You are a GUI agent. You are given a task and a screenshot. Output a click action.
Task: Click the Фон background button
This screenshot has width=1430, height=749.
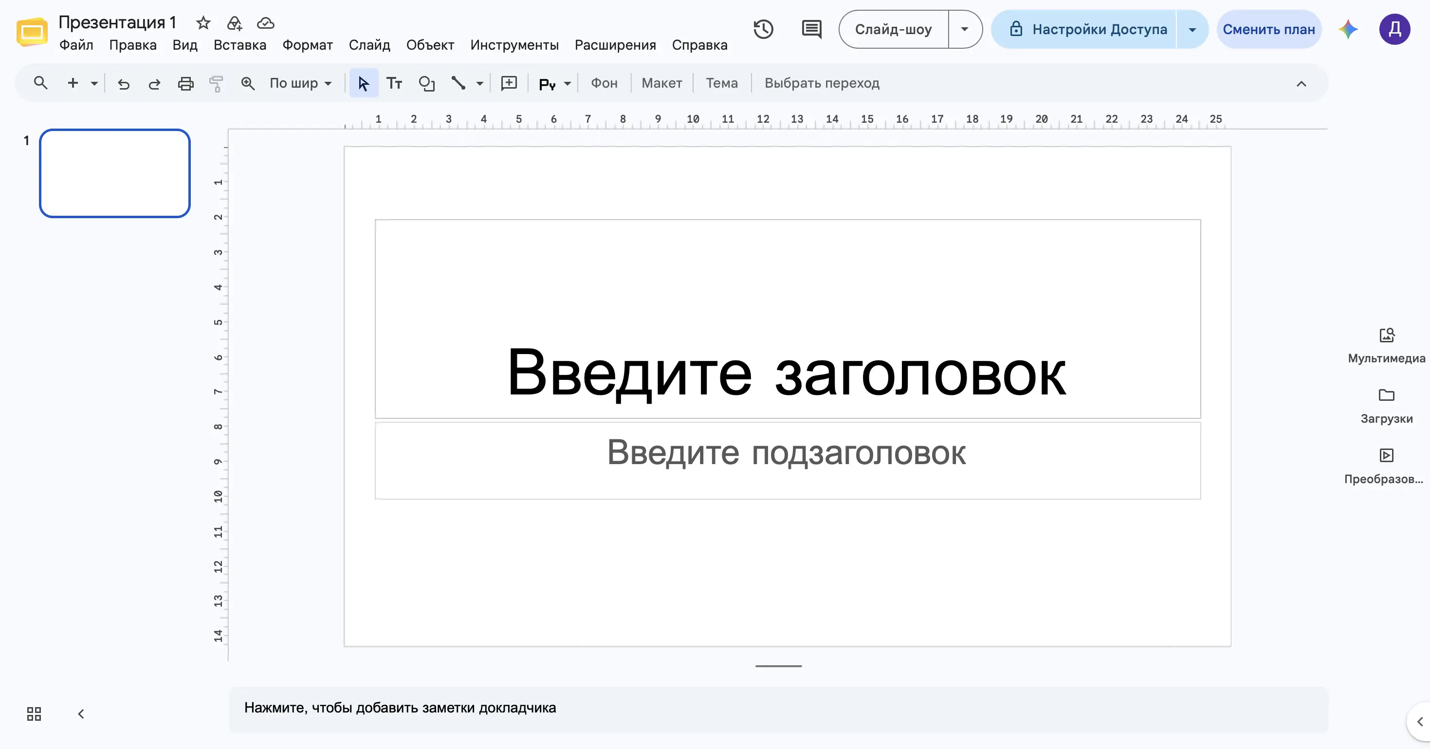[604, 83]
